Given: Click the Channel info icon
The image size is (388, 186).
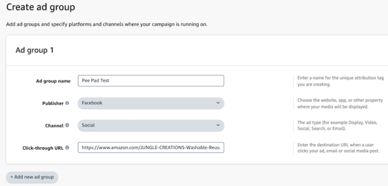Looking at the screenshot, I should 68,126.
